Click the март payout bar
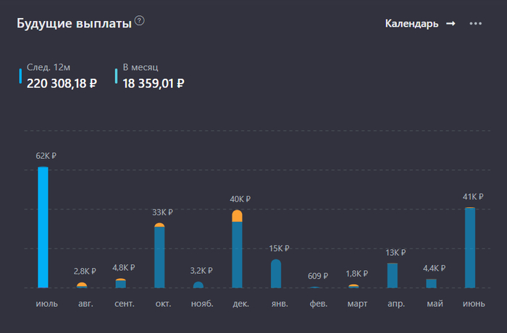The width and height of the screenshot is (507, 333). point(353,286)
